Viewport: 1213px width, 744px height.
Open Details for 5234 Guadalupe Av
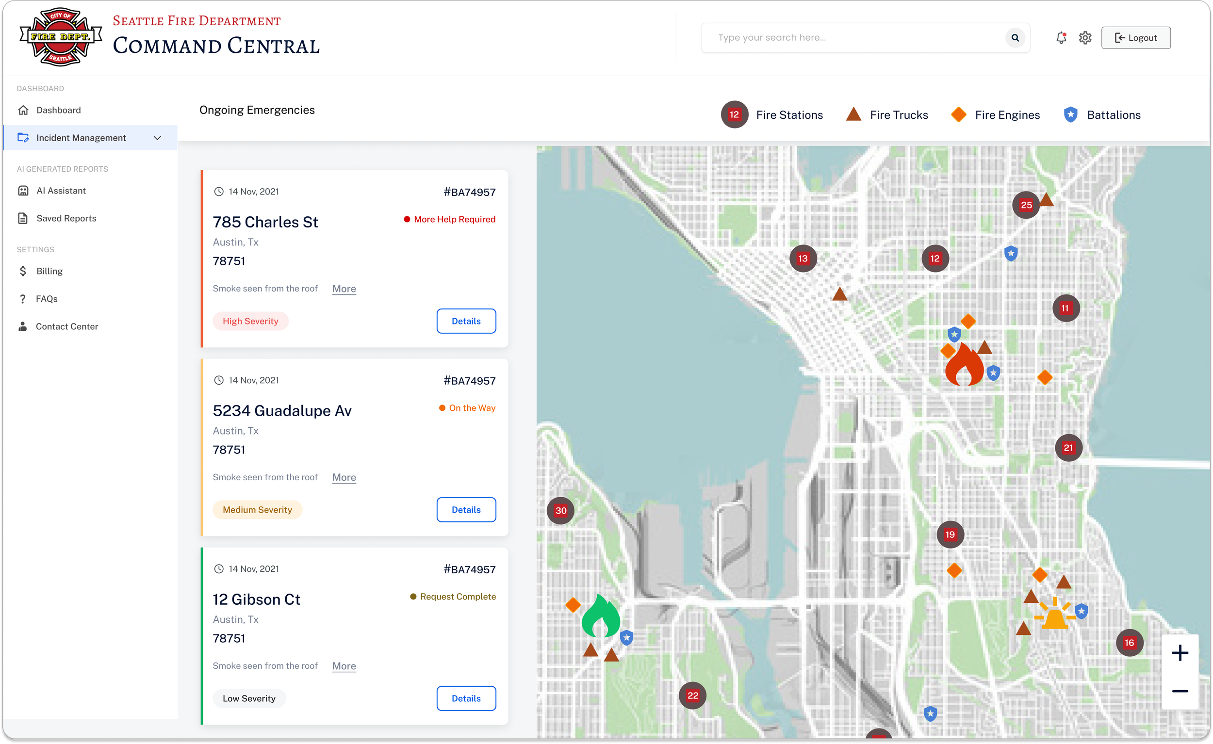click(x=466, y=510)
